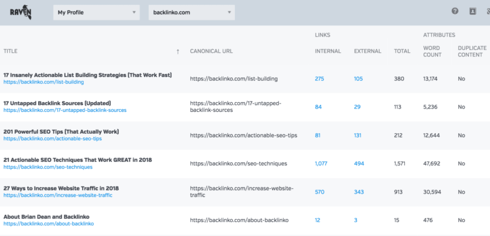Viewport: 490px width, 236px height.
Task: Click canonical URL cell for actionable-seo-tips
Action: tap(244, 135)
